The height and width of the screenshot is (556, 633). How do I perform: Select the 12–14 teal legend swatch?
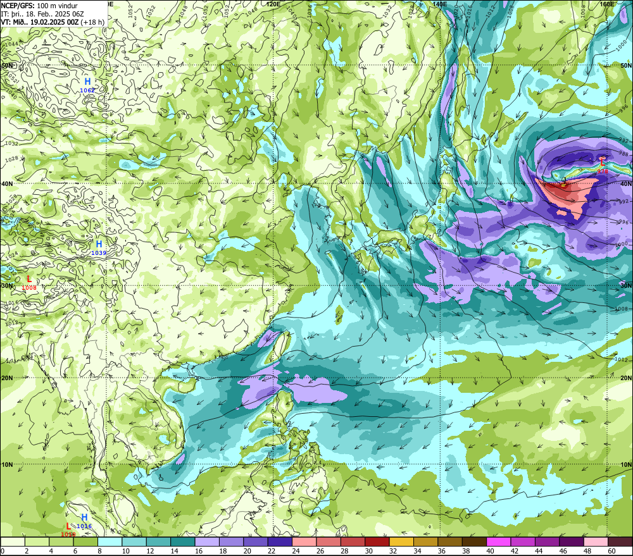(159, 541)
